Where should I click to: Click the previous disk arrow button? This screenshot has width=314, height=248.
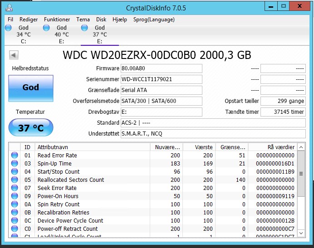[14, 55]
